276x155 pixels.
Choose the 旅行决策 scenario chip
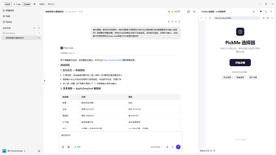(253, 77)
